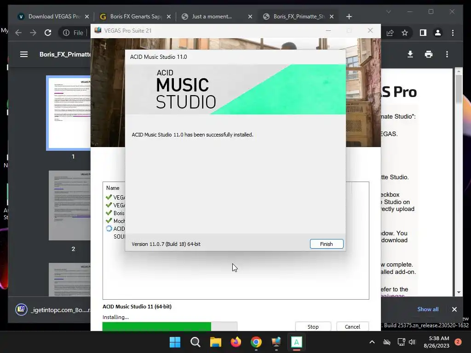Screen dimensions: 471x353
Task: Share this page icon in Chrome
Action: (x=390, y=33)
